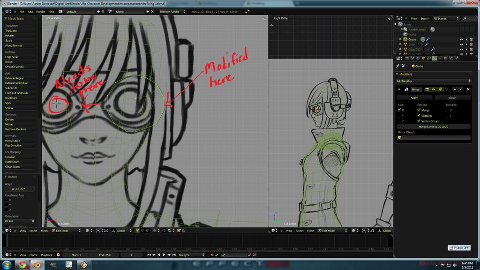Open the Help menu

[x=52, y=12]
